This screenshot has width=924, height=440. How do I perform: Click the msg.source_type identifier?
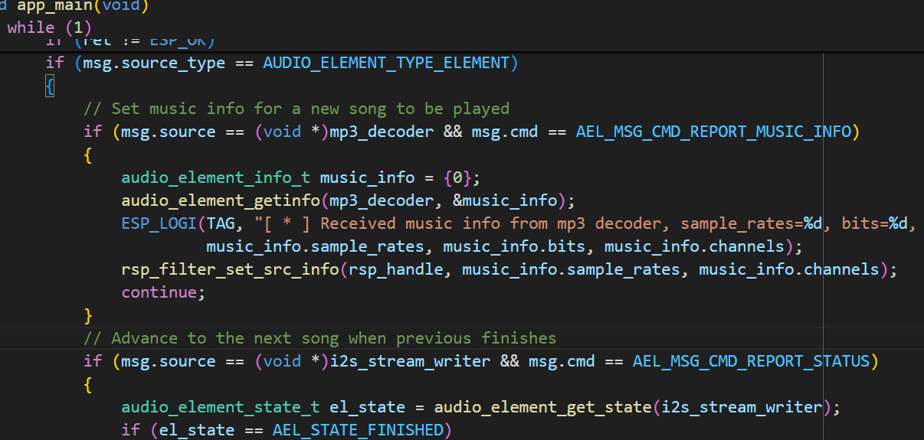pyautogui.click(x=154, y=63)
